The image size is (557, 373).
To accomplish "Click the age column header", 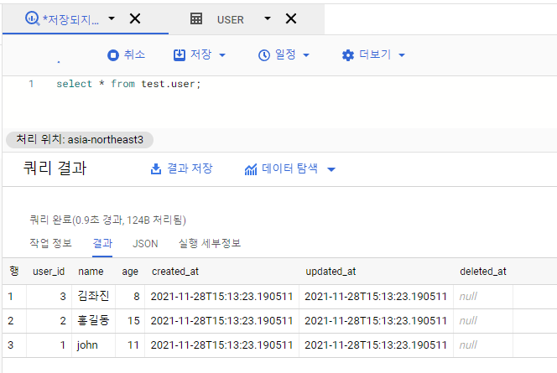I will click(130, 272).
